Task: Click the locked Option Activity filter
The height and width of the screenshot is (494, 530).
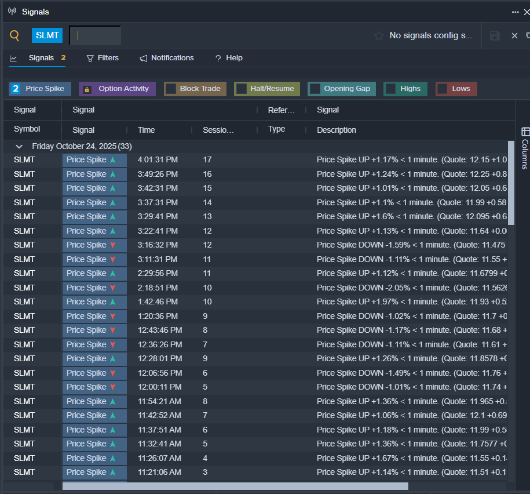Action: click(117, 89)
